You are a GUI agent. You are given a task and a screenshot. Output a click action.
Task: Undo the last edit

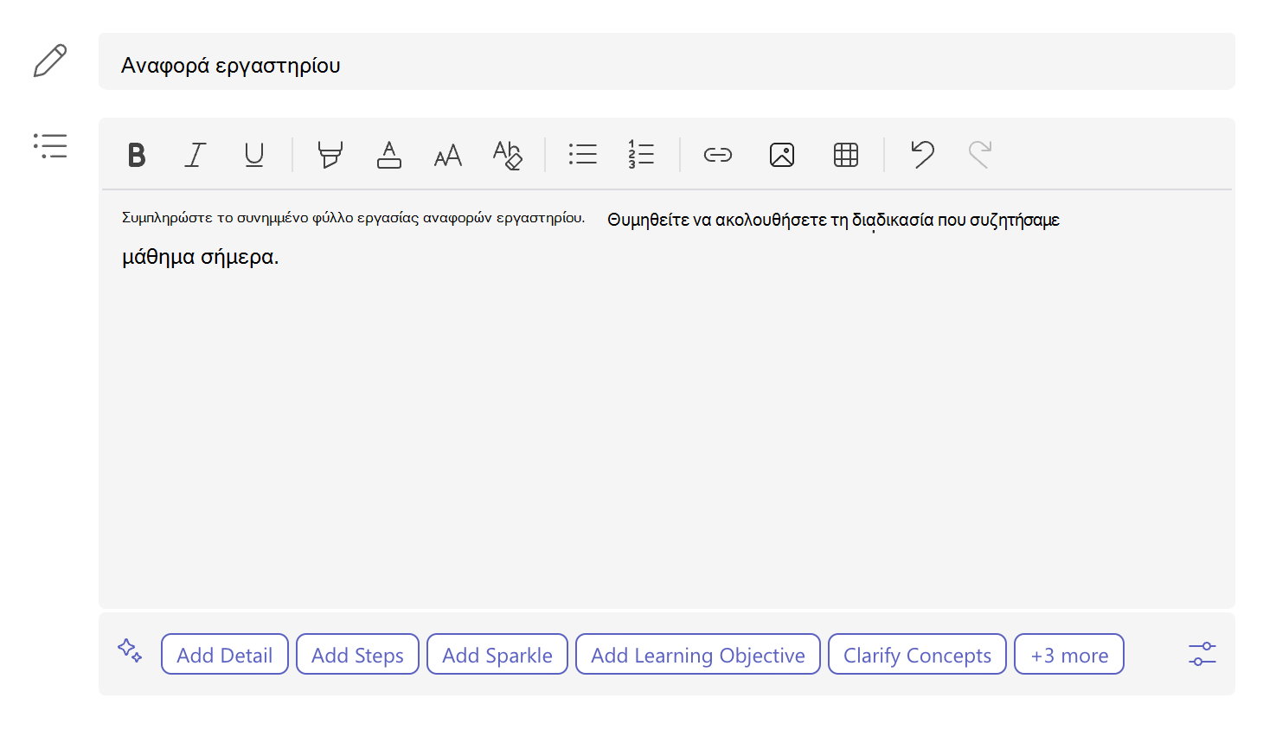[922, 154]
